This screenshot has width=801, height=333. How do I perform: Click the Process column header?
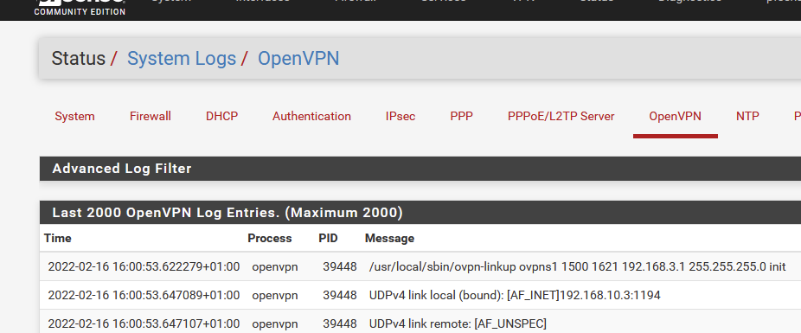[270, 238]
